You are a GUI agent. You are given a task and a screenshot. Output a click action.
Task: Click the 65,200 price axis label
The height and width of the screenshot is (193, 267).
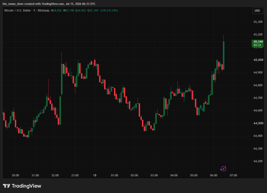coord(258,35)
